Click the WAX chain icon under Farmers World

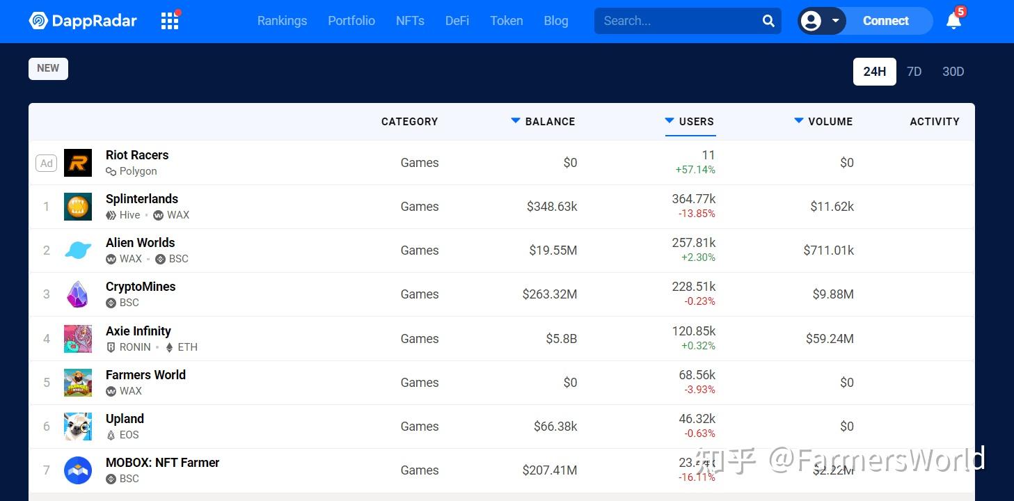(x=111, y=391)
